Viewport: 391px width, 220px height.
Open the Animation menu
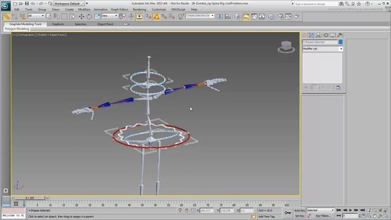[x=100, y=10]
